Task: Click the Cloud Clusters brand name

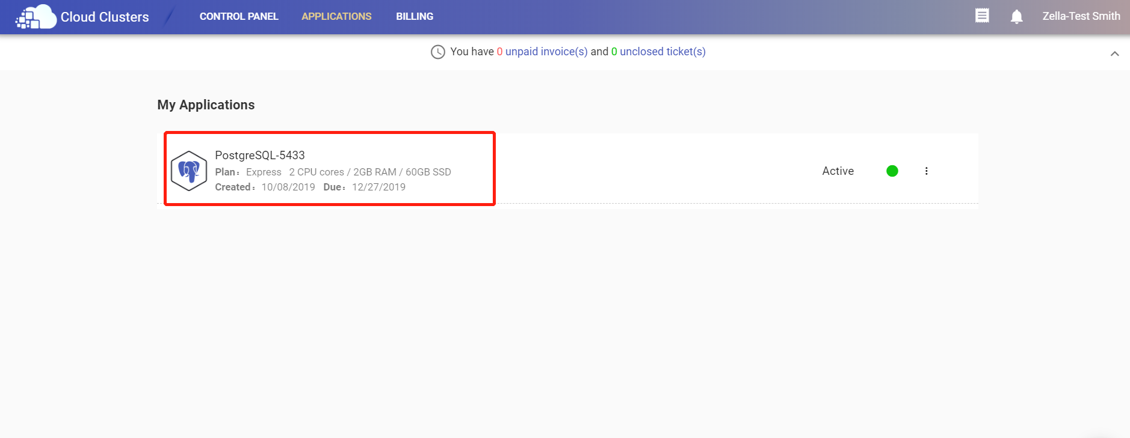Action: click(x=105, y=17)
